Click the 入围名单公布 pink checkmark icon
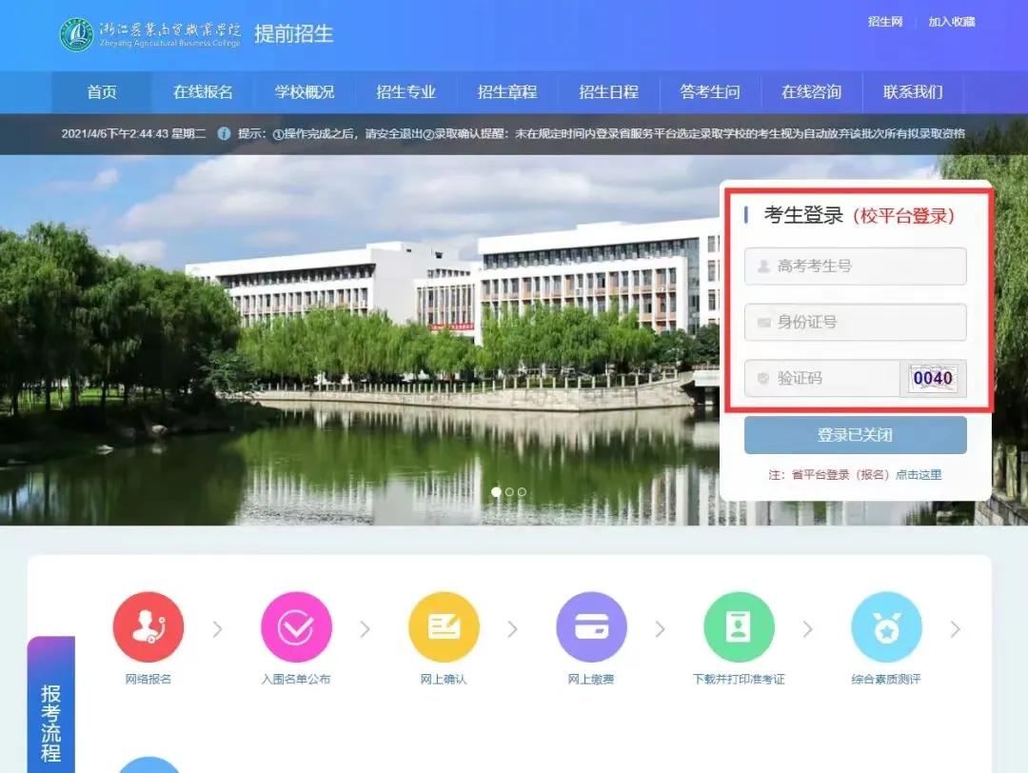 296,627
